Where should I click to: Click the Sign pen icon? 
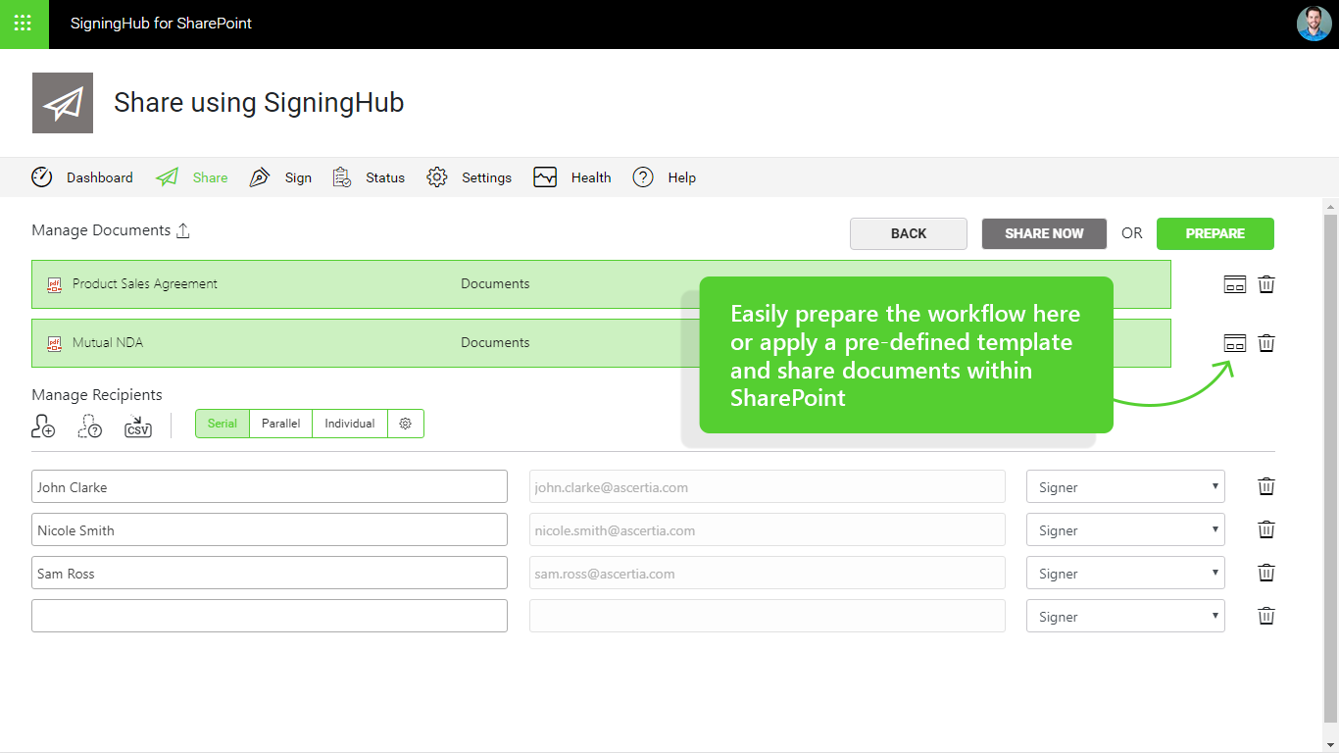coord(260,177)
